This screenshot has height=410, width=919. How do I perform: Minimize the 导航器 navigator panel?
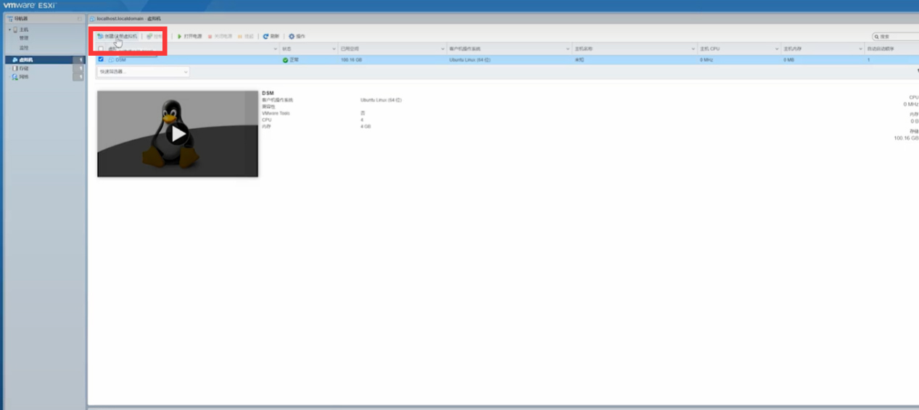click(79, 18)
